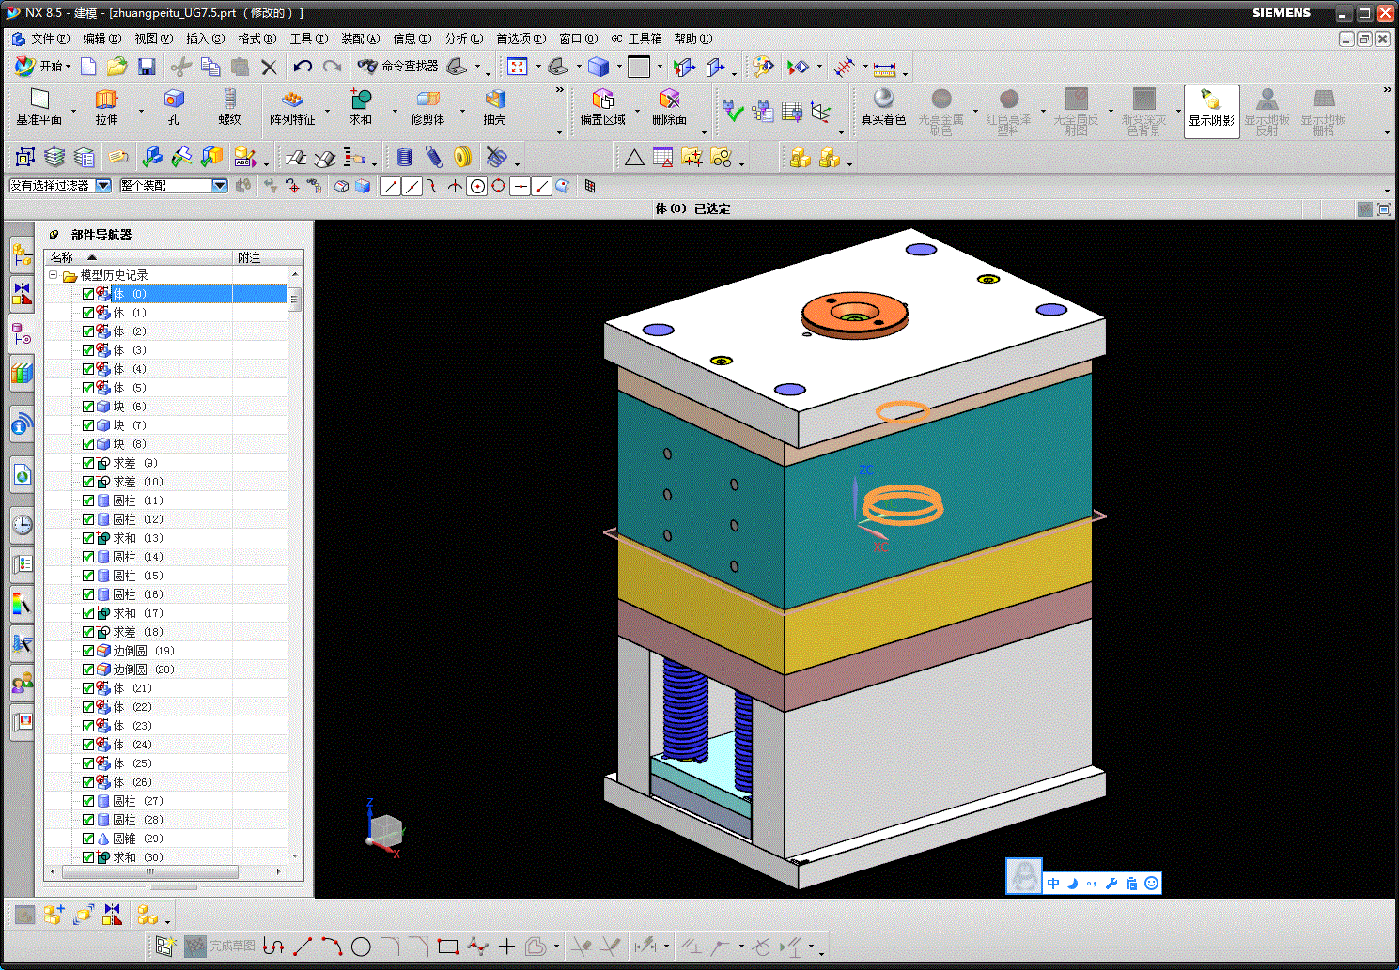Expand the arrow beside 修剪体
1399x970 pixels.
click(462, 111)
